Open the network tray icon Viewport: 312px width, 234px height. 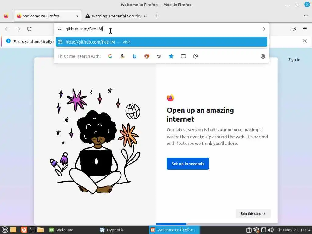pyautogui.click(x=264, y=230)
